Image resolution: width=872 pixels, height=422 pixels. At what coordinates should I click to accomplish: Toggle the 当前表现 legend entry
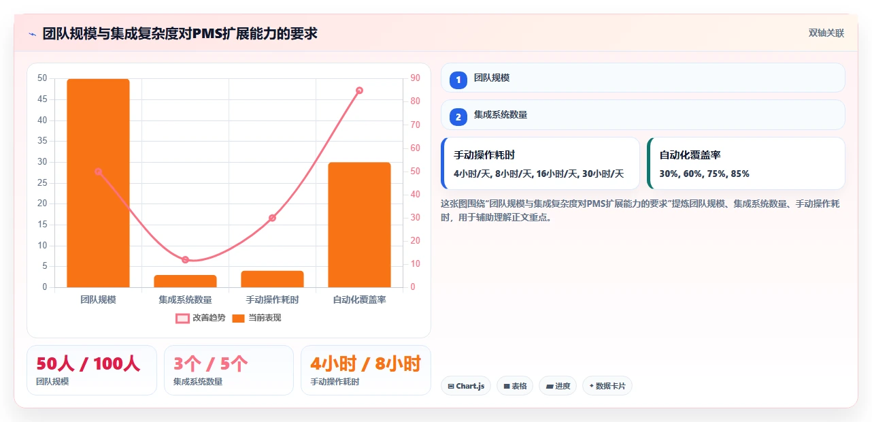click(x=256, y=318)
